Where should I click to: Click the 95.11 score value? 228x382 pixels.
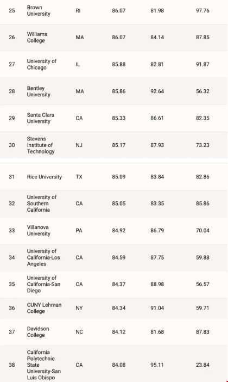[x=157, y=365]
